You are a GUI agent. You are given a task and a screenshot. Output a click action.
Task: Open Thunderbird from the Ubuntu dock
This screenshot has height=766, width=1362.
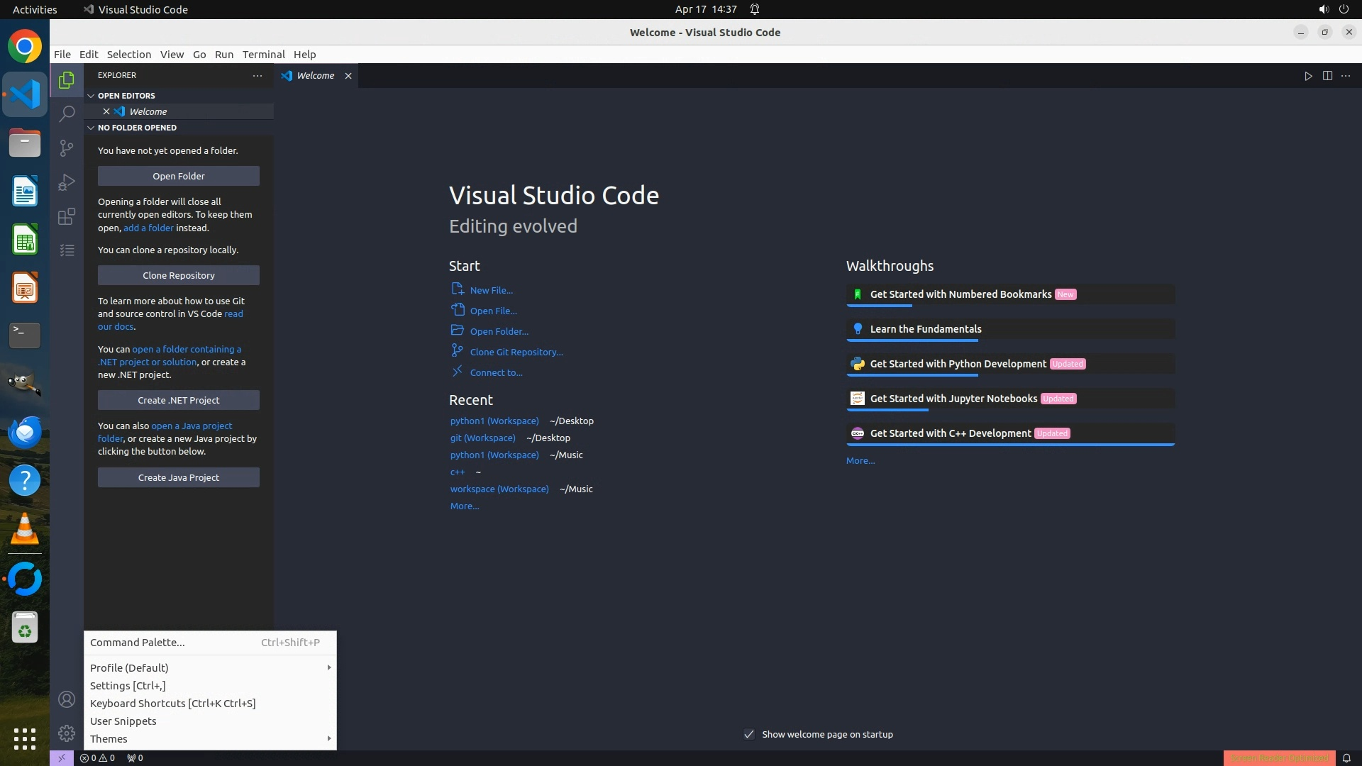25,431
